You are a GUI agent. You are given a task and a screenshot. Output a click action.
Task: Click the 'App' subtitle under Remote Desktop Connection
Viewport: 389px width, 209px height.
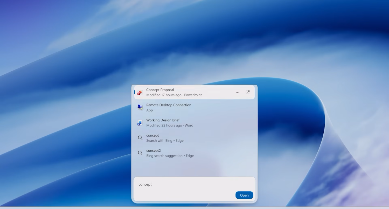tap(149, 110)
